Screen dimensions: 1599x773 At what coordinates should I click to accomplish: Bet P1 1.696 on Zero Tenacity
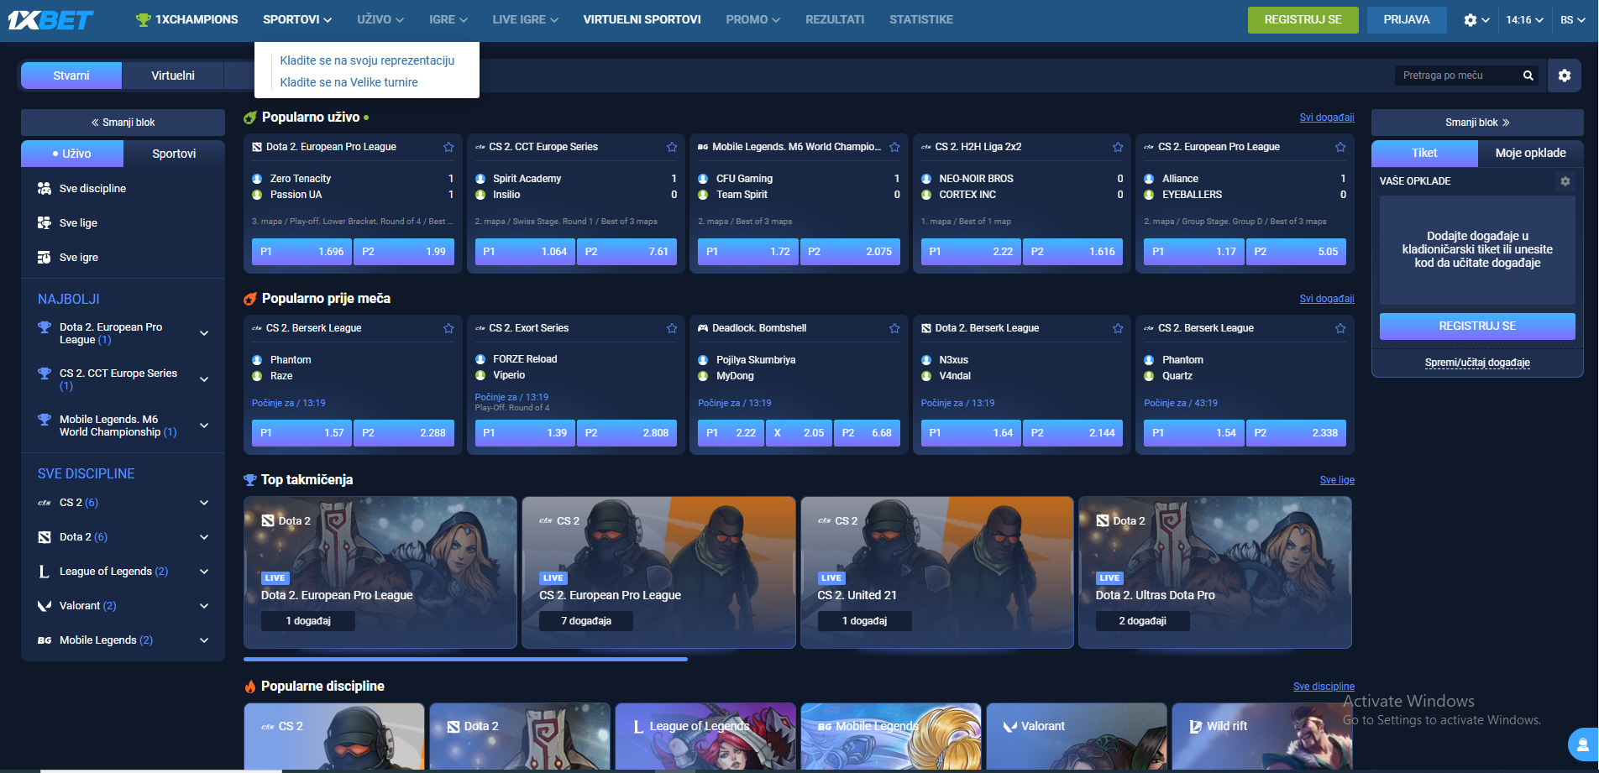pyautogui.click(x=301, y=252)
